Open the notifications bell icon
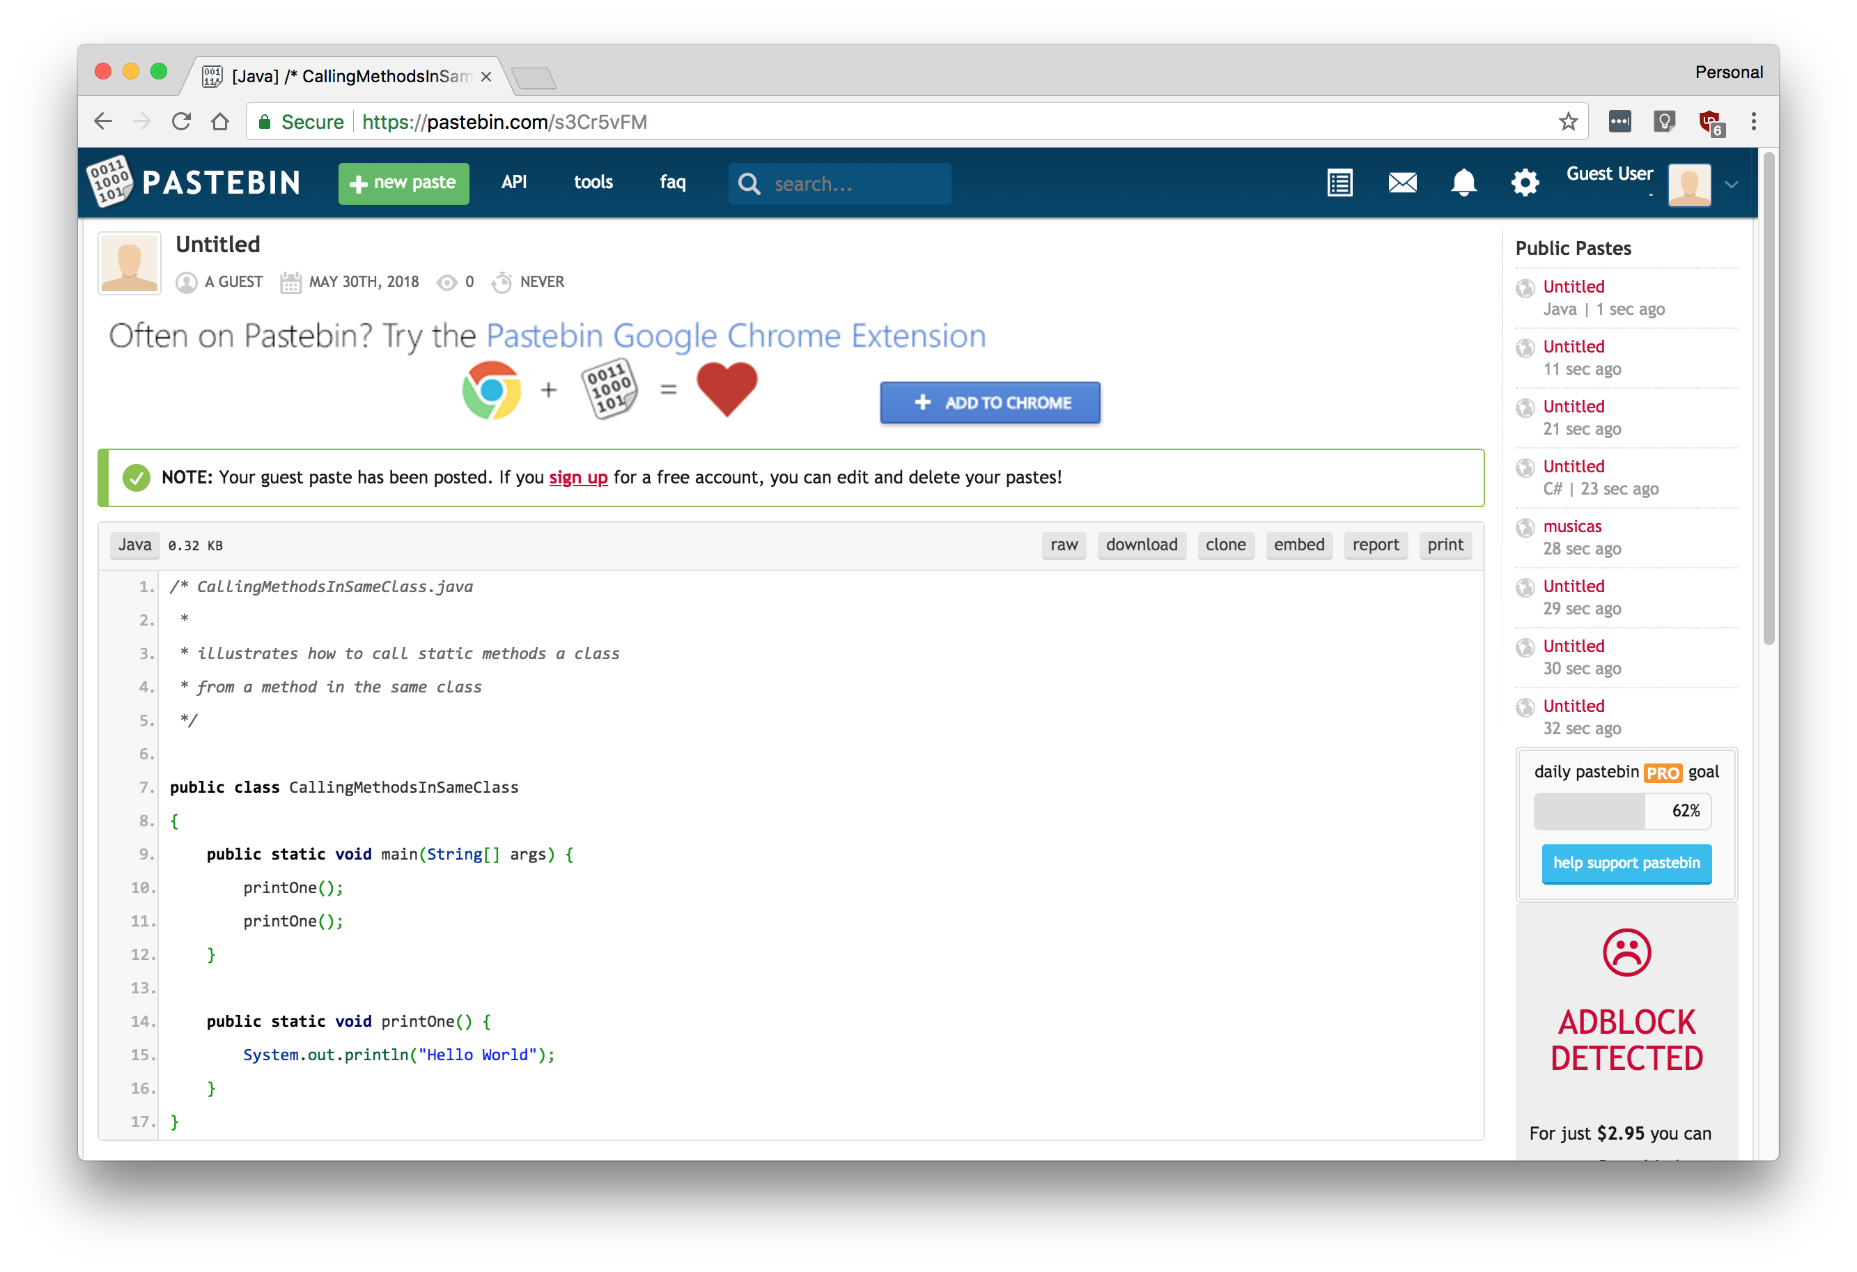 click(x=1463, y=183)
